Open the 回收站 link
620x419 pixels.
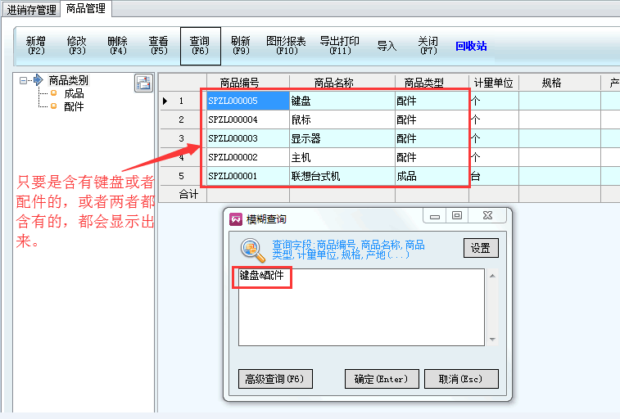(471, 46)
